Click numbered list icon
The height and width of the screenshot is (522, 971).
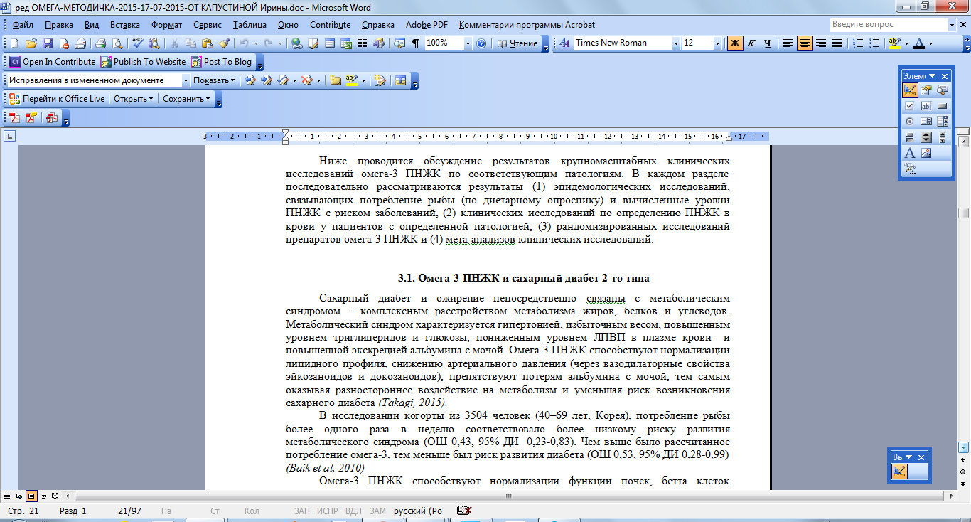pyautogui.click(x=858, y=43)
